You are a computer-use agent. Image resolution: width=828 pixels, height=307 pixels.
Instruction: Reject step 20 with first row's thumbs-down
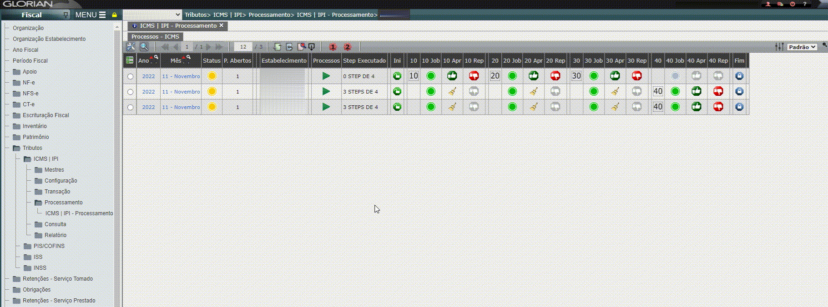[x=555, y=76]
